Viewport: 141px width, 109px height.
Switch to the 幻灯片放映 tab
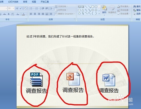click(x=13, y=2)
